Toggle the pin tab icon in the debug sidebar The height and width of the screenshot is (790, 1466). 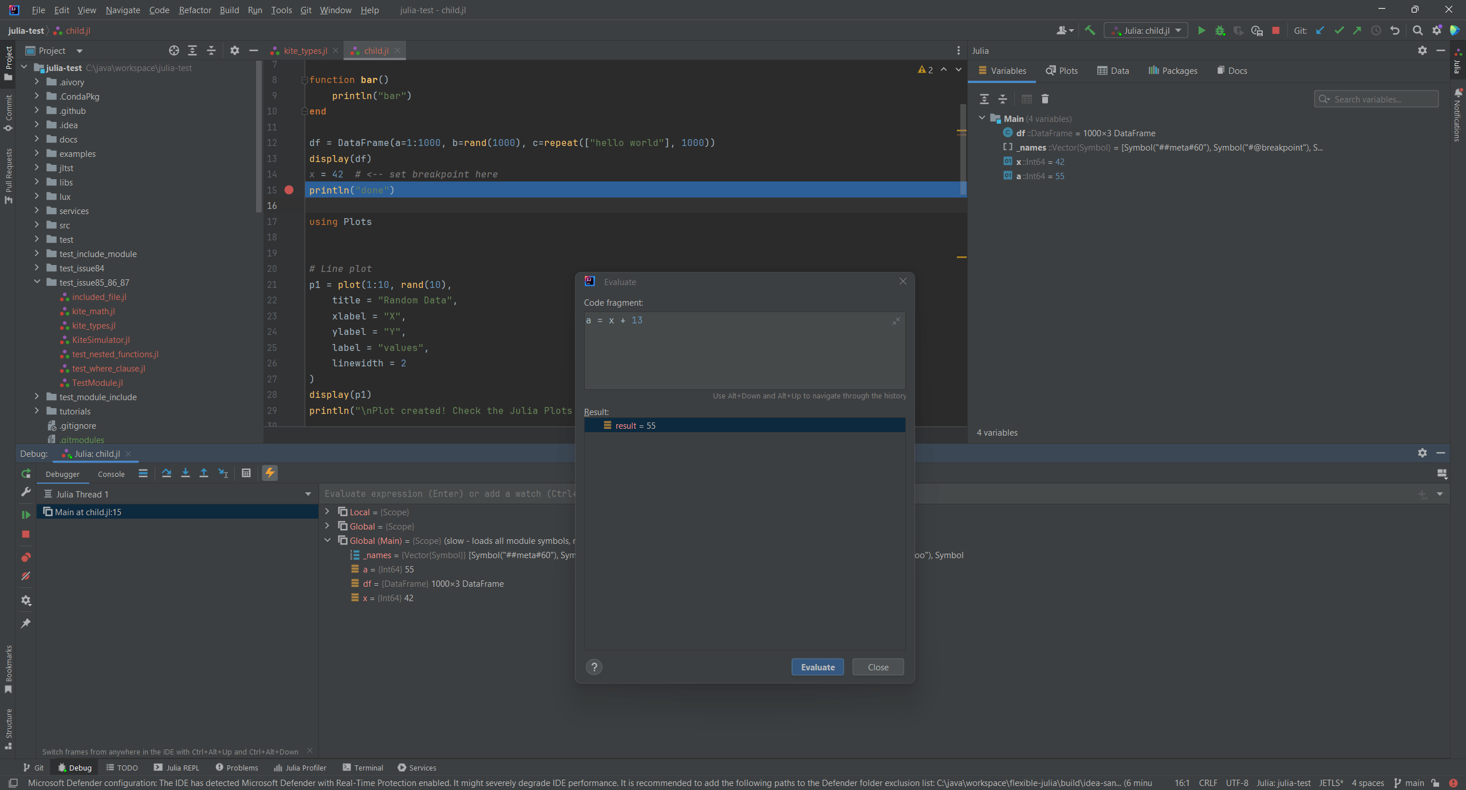click(x=26, y=623)
